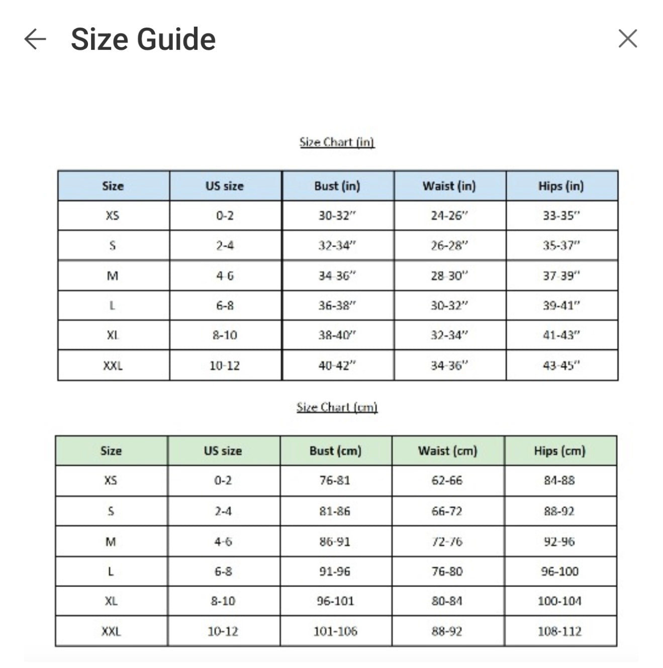Select the Hips (in) column header
The height and width of the screenshot is (668, 663).
coord(561,186)
